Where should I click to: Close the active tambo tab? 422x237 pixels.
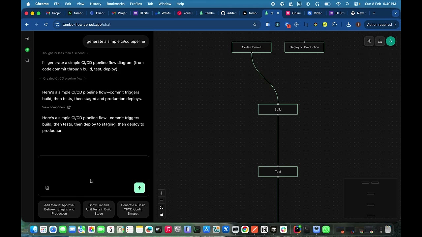coord(278,13)
